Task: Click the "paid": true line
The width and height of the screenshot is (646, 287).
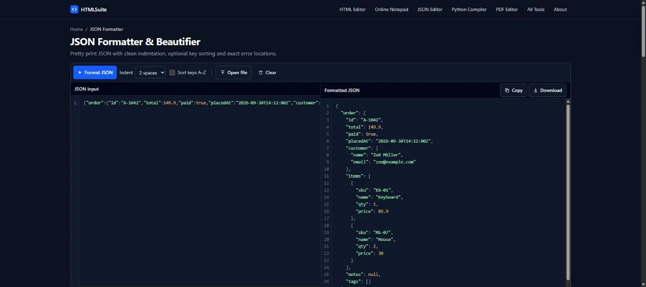Action: (362, 134)
